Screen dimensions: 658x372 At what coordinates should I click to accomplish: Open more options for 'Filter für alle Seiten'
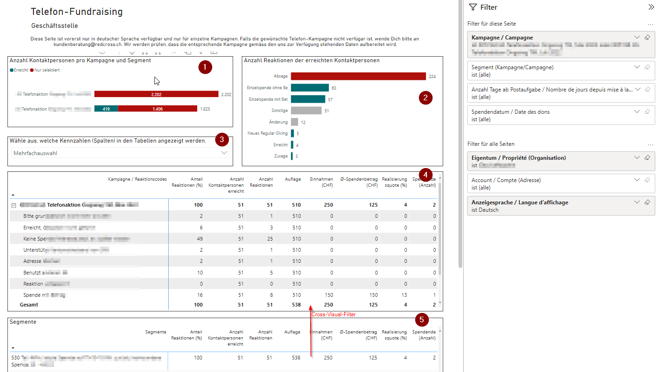651,144
